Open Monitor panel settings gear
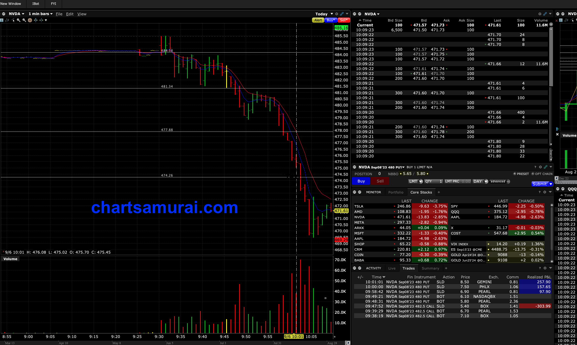Screen dimensions: 577x345 click(545, 192)
